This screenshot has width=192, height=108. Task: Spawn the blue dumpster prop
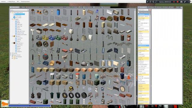[46, 82]
